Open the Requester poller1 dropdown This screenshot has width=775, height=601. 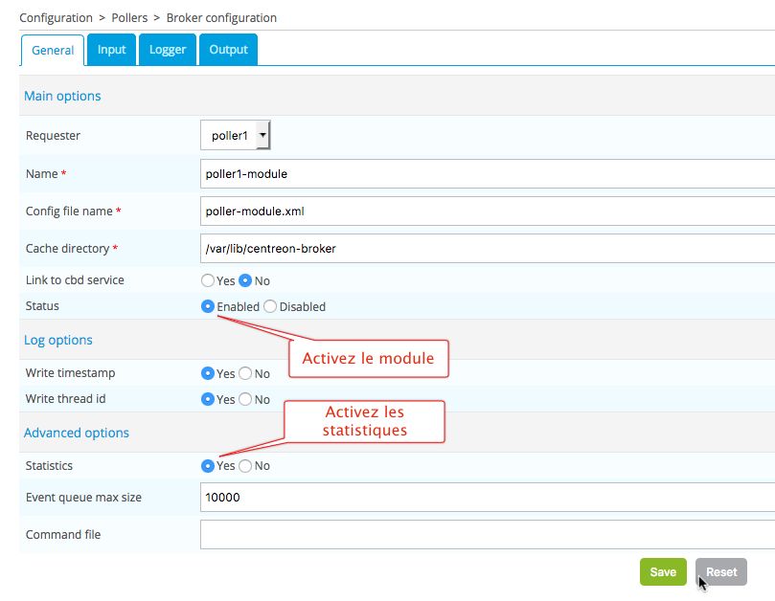(x=236, y=136)
